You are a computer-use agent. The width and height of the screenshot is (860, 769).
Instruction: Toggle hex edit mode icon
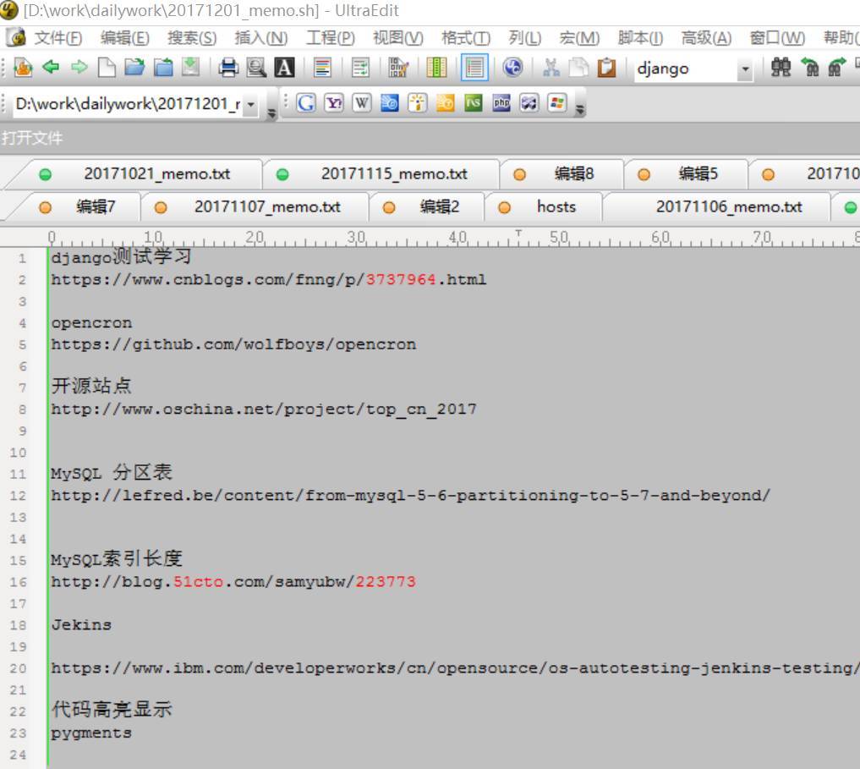click(x=398, y=68)
